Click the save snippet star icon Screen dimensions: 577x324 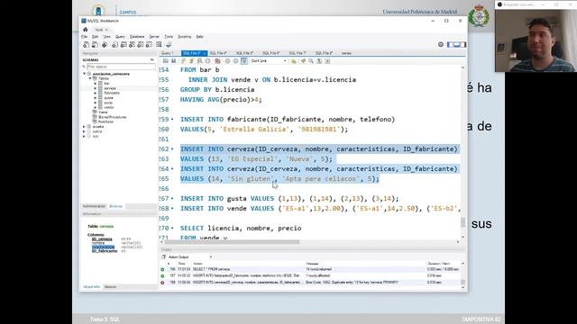(293, 61)
